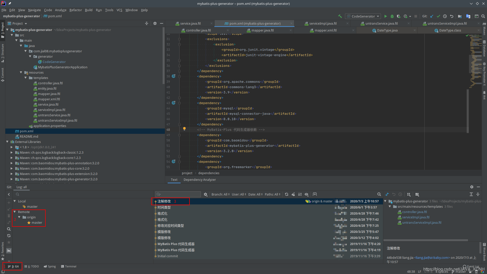Toggle the Git tool window button

pyautogui.click(x=13, y=266)
